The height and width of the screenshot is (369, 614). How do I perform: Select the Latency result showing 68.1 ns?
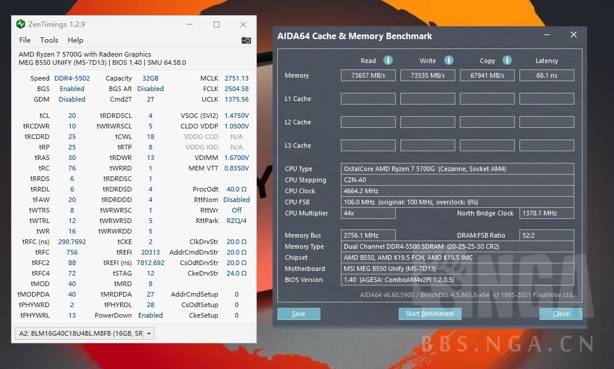[546, 75]
